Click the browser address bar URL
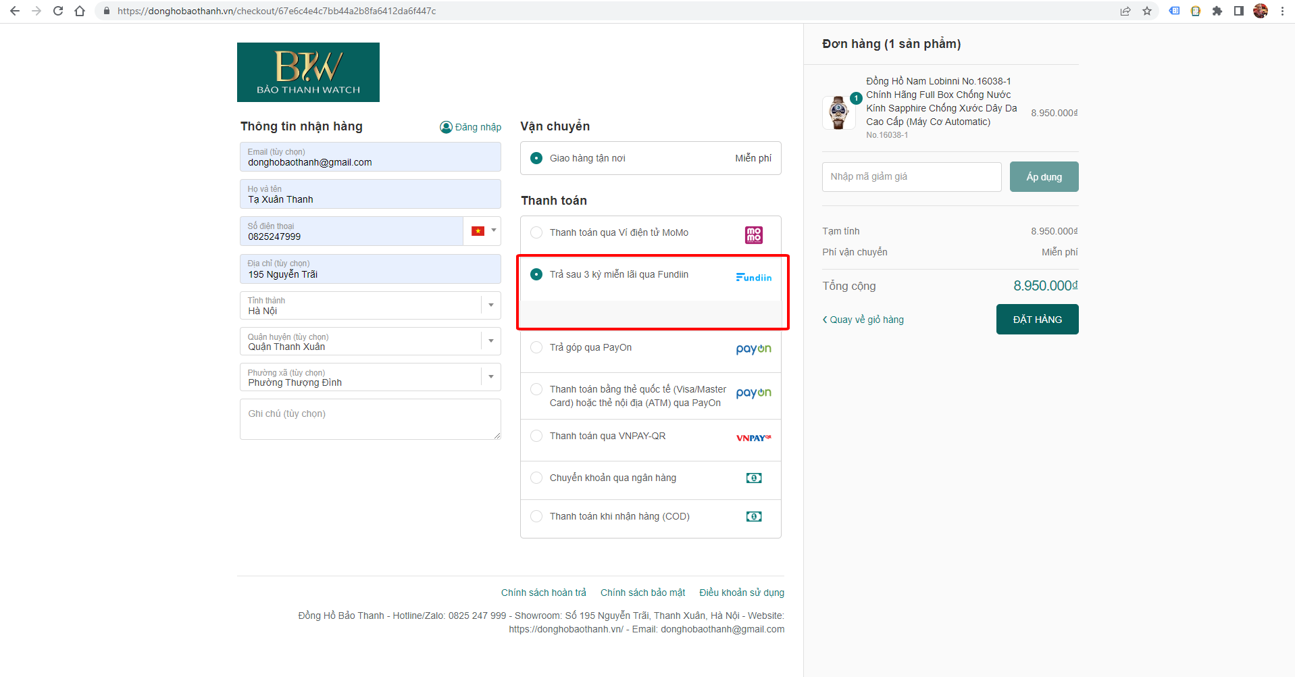The height and width of the screenshot is (677, 1295). pos(277,11)
